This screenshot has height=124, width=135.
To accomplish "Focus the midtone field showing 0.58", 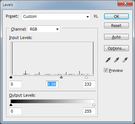I will (x=52, y=84).
